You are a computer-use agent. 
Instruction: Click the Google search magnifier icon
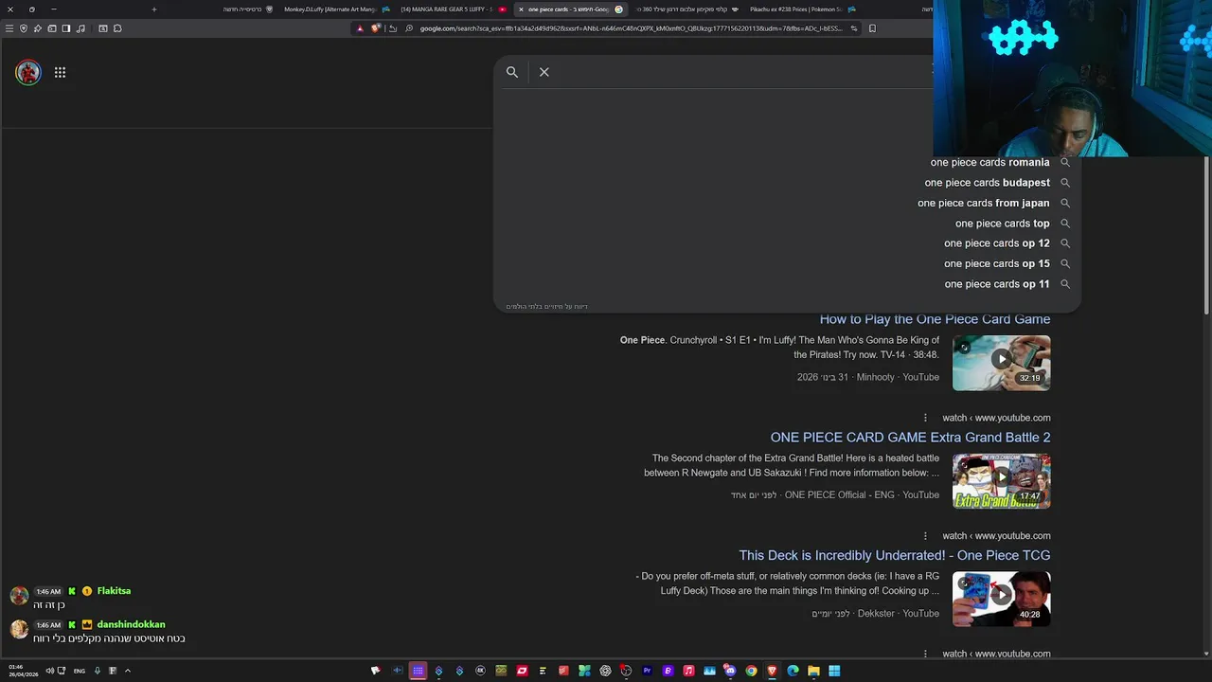[x=512, y=72]
